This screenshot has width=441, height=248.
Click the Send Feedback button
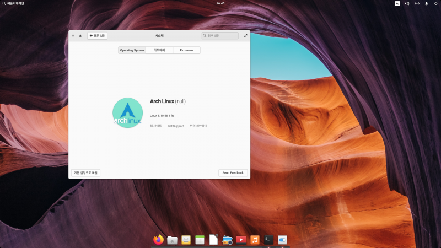pos(233,172)
